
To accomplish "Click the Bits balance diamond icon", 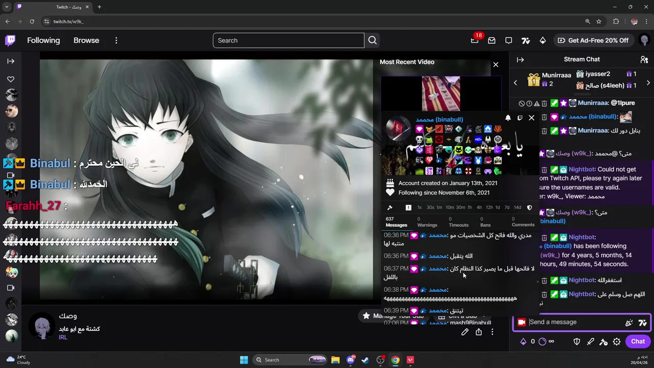I will (x=523, y=341).
